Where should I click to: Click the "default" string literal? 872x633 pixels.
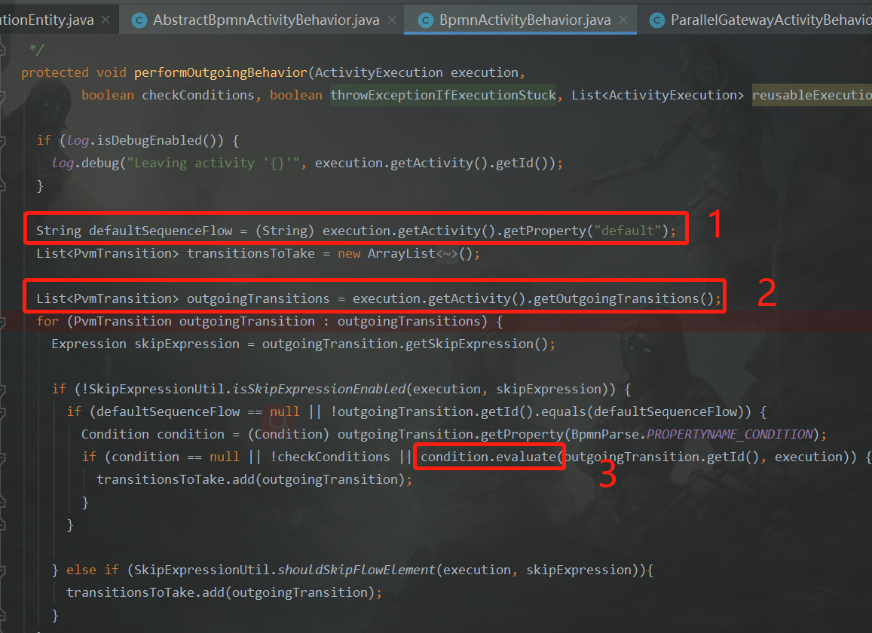627,231
